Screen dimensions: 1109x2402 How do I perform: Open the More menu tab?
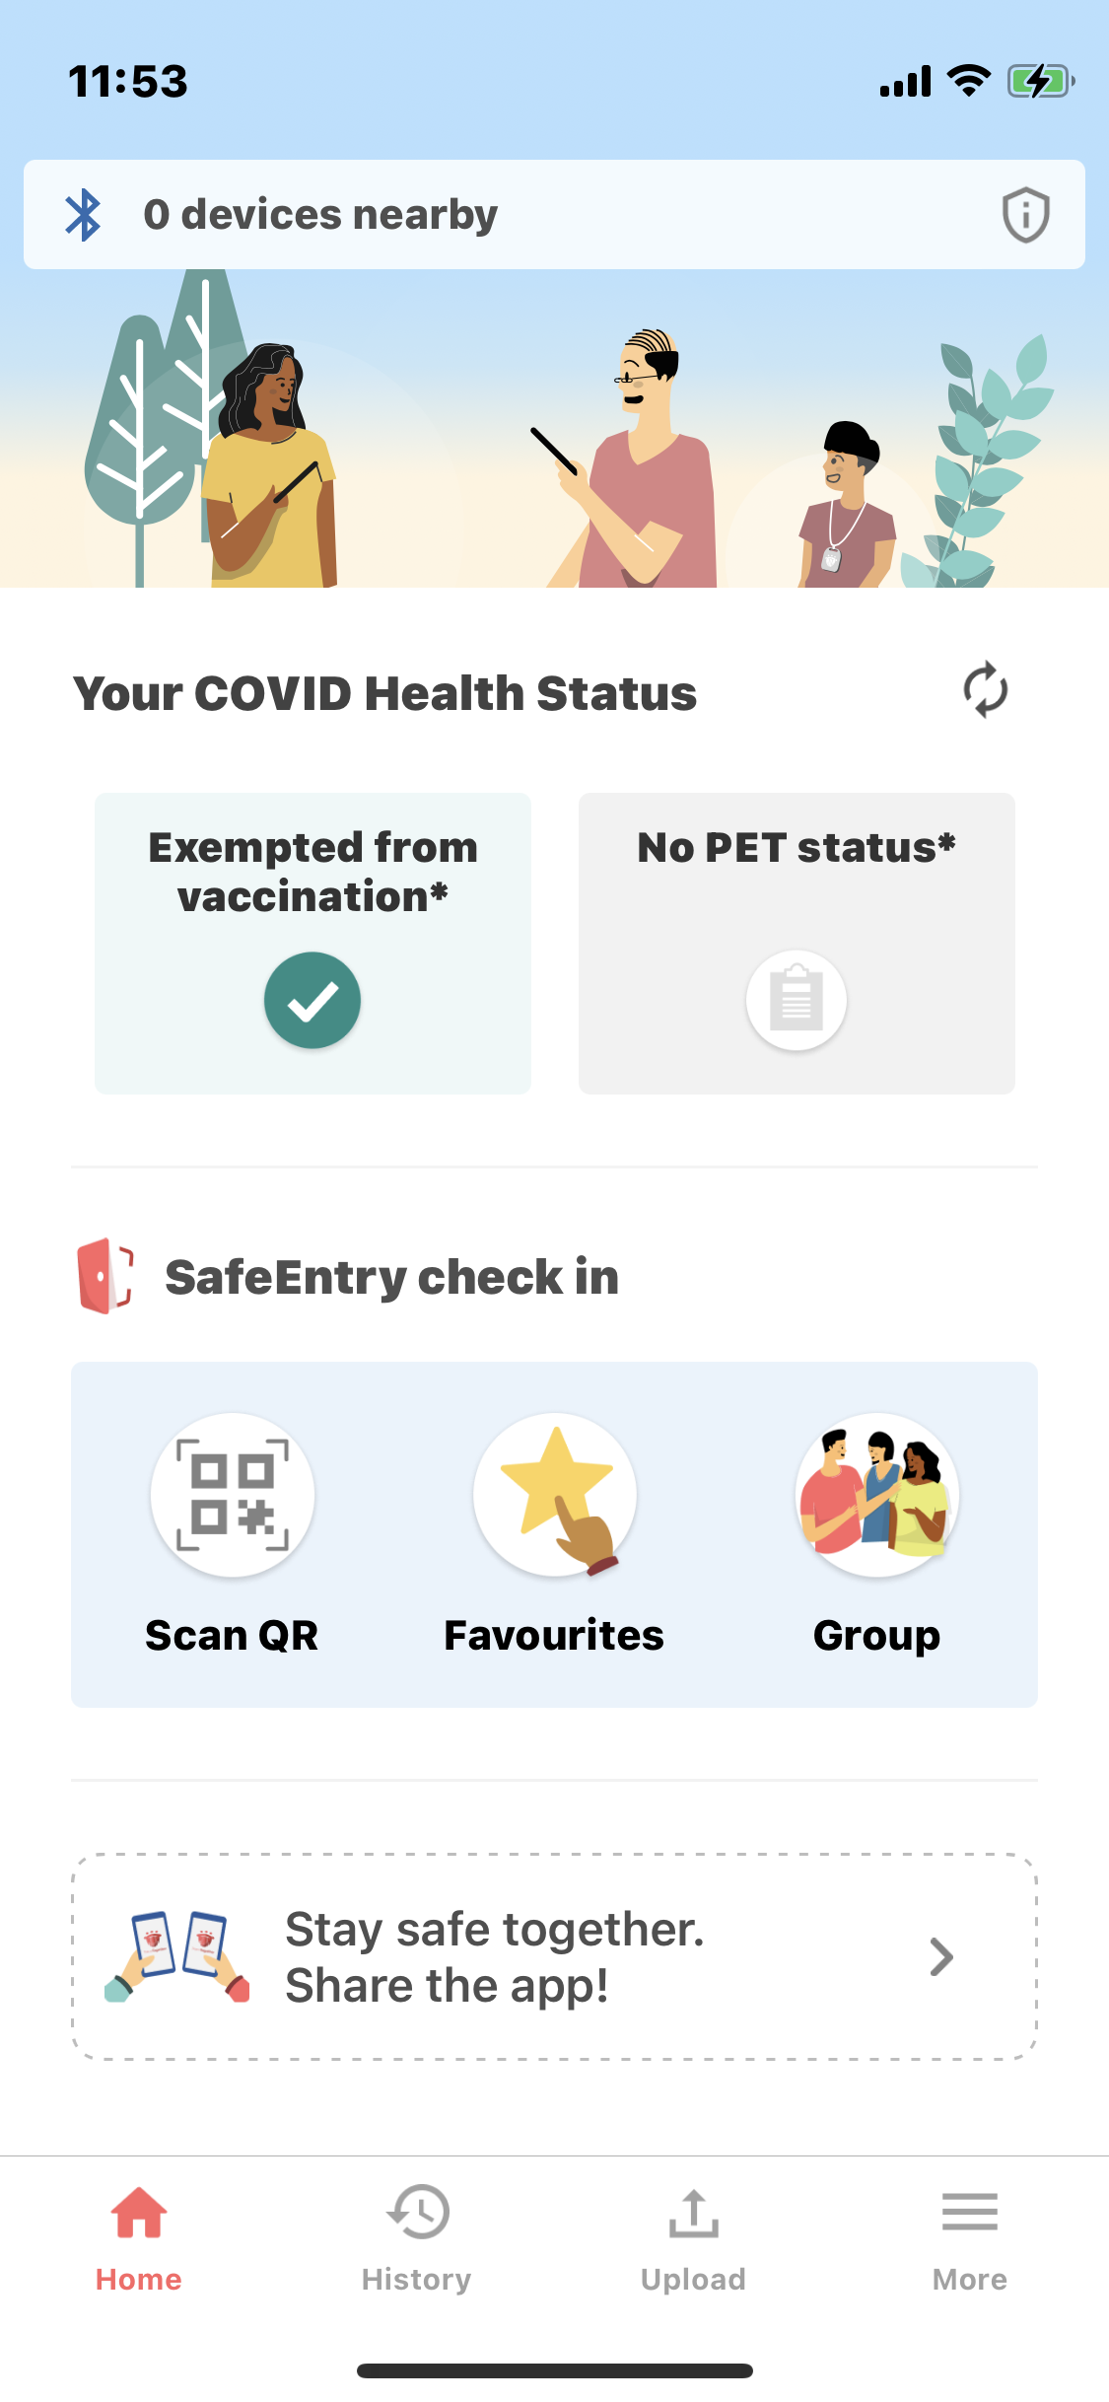[x=970, y=2236]
